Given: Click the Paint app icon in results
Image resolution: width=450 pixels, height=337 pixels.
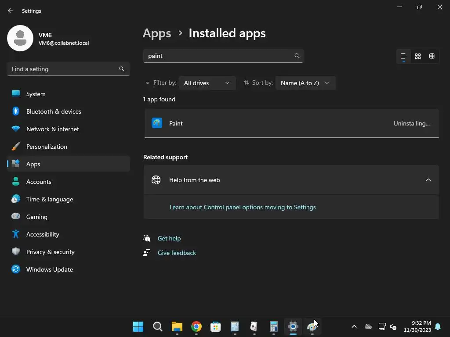Looking at the screenshot, I should 157,123.
